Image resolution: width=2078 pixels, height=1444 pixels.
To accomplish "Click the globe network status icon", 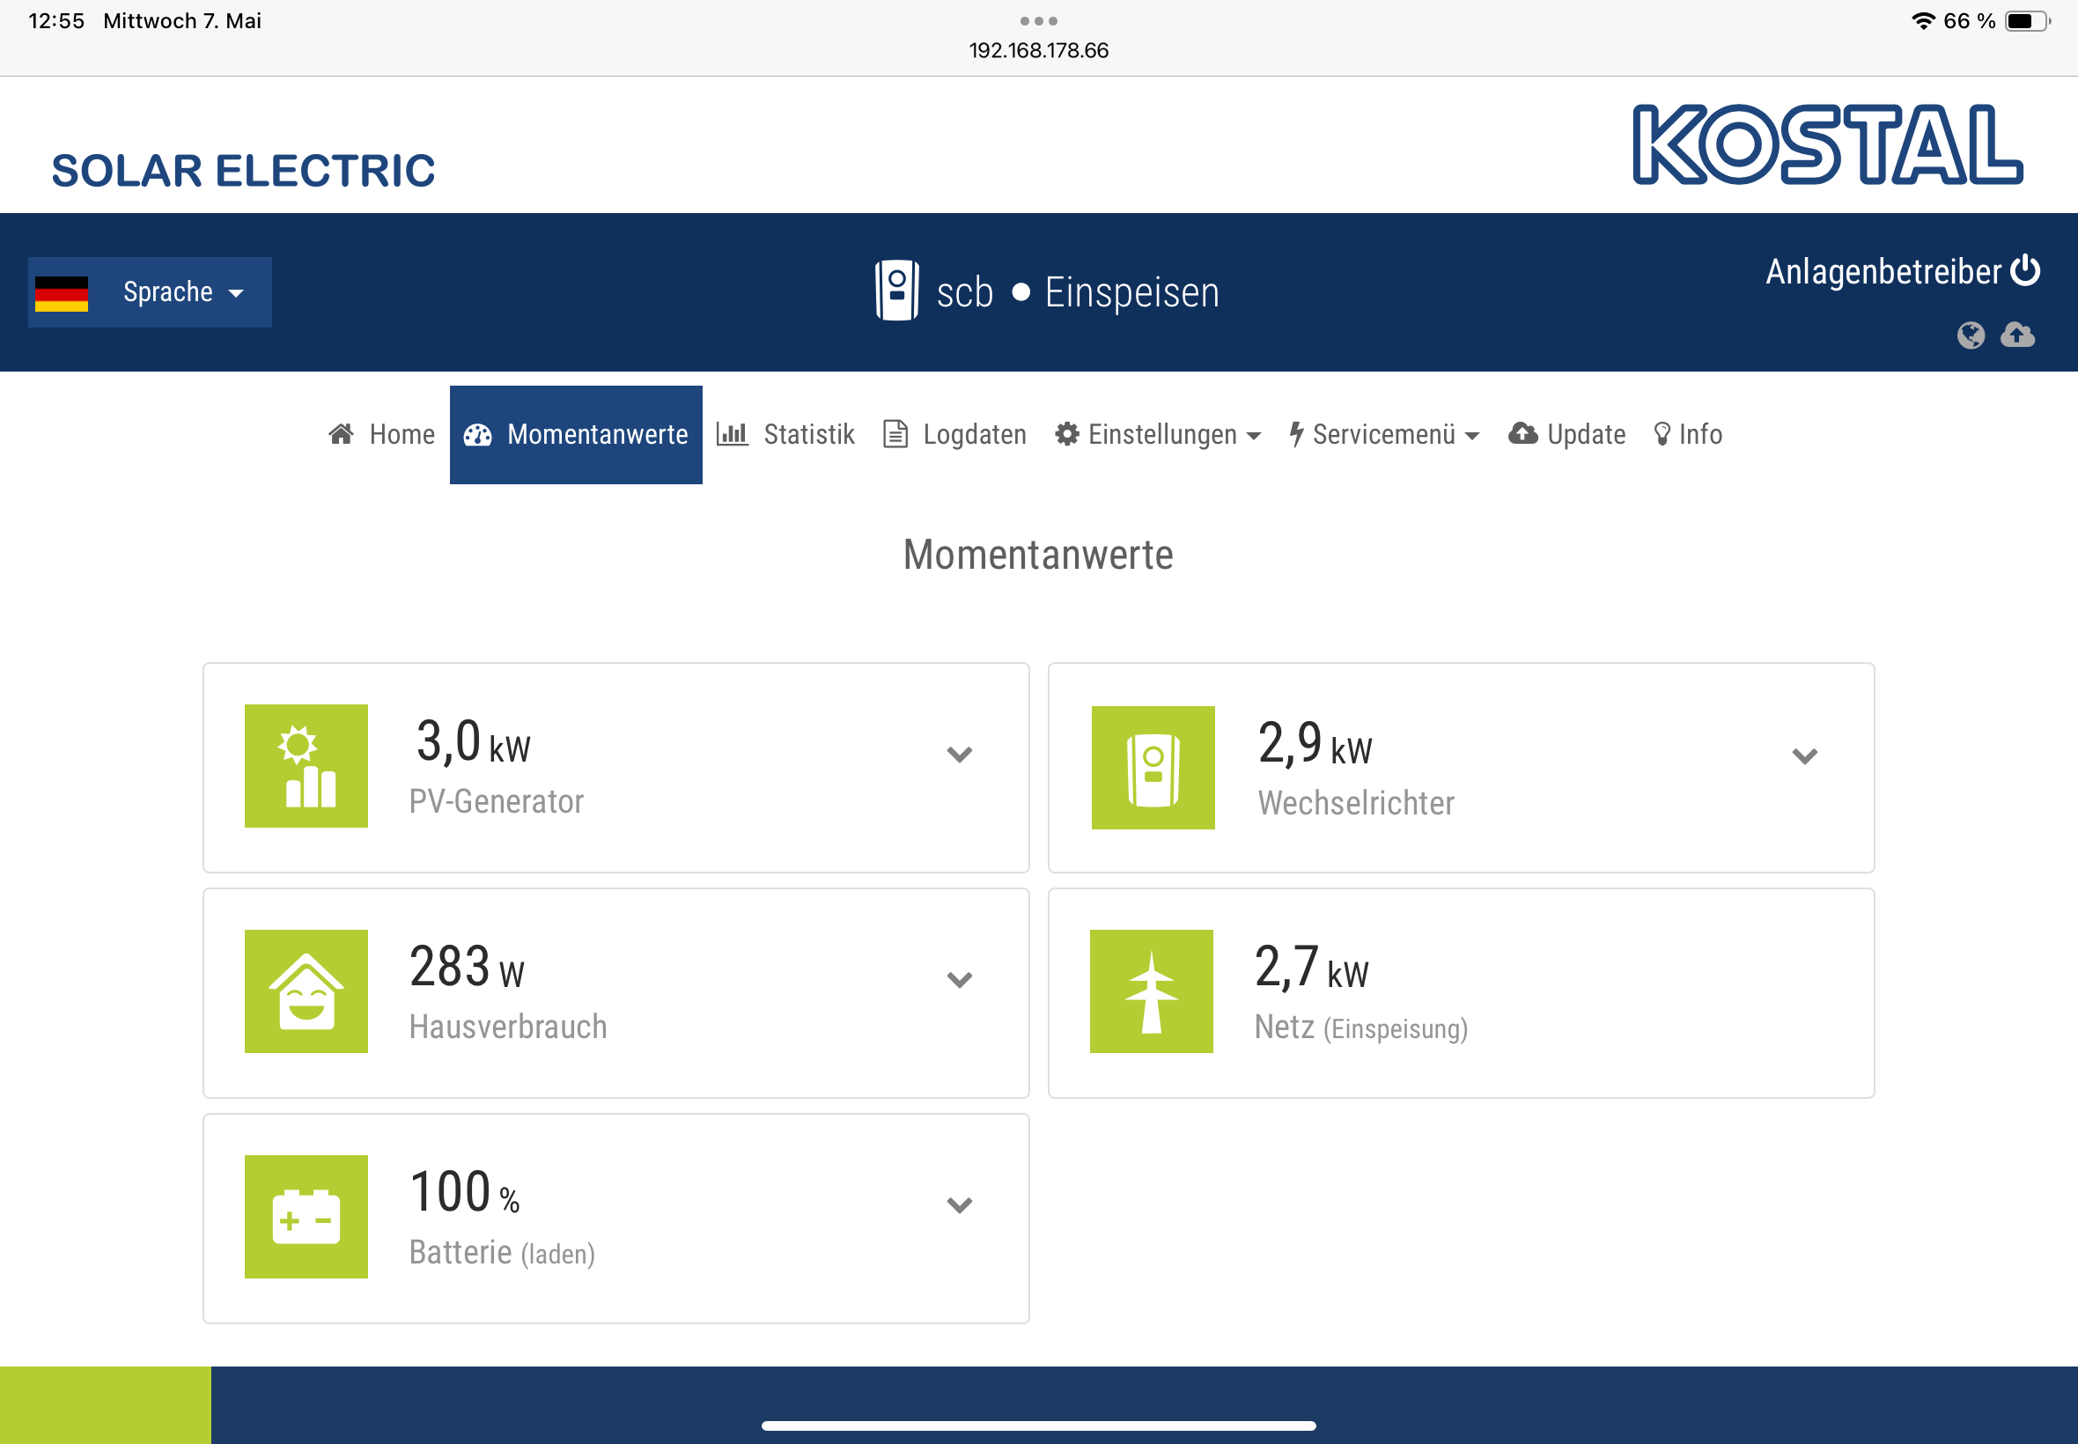I will (1971, 335).
